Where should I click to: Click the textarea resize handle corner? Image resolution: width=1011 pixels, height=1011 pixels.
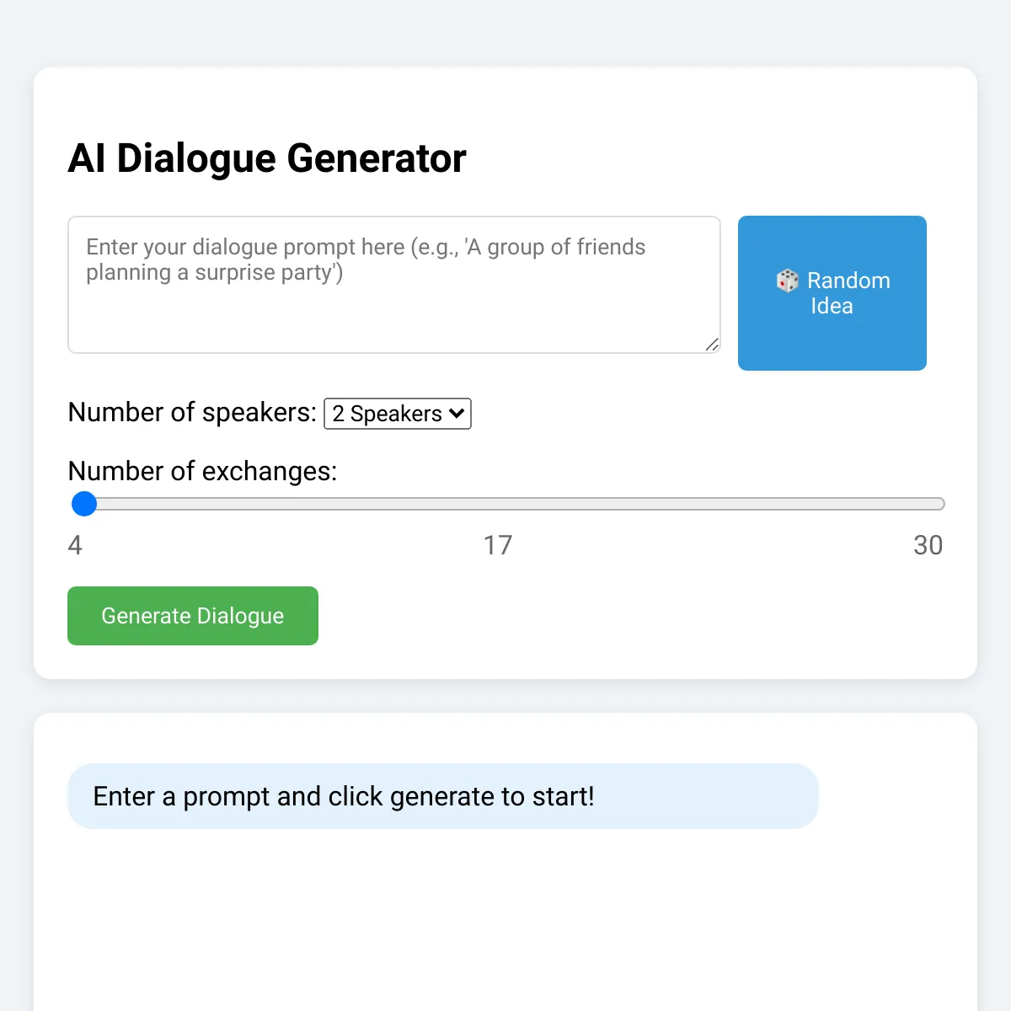(712, 344)
